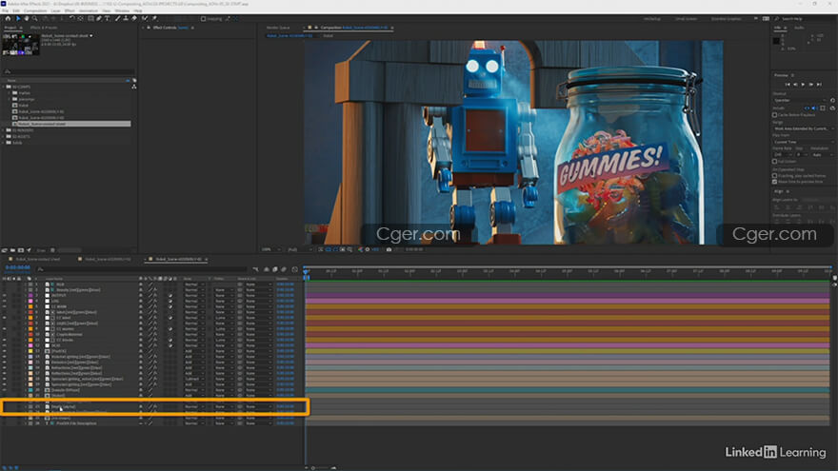Select the Rectangle shape tool
This screenshot has width=838, height=471.
90,18
